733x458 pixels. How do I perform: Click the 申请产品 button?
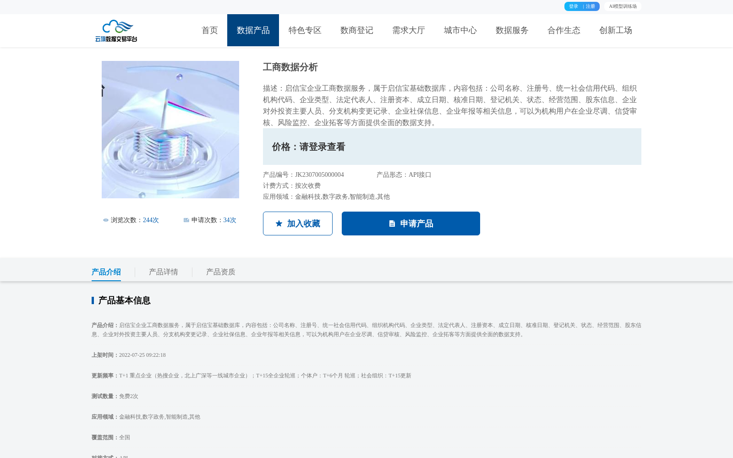(411, 224)
